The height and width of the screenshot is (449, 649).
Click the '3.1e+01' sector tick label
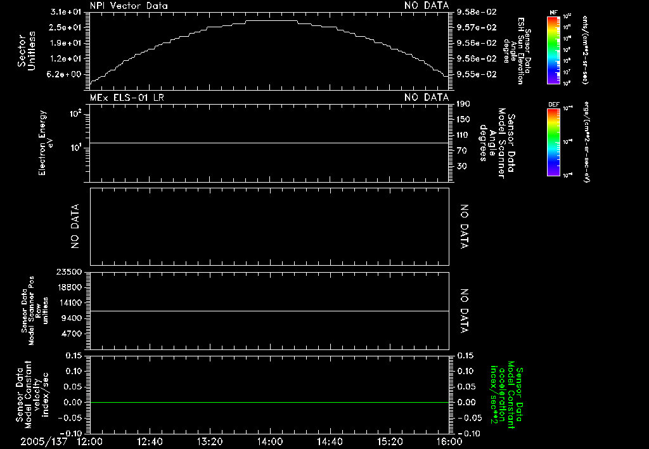pyautogui.click(x=66, y=12)
